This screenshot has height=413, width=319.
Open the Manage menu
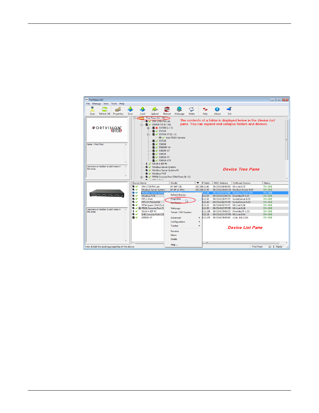coord(97,104)
